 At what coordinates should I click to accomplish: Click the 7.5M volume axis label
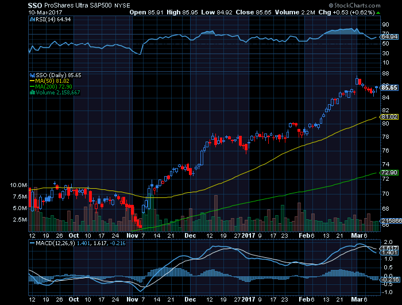pyautogui.click(x=20, y=197)
